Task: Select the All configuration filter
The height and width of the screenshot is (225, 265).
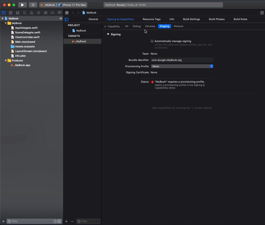Action: (x=127, y=26)
